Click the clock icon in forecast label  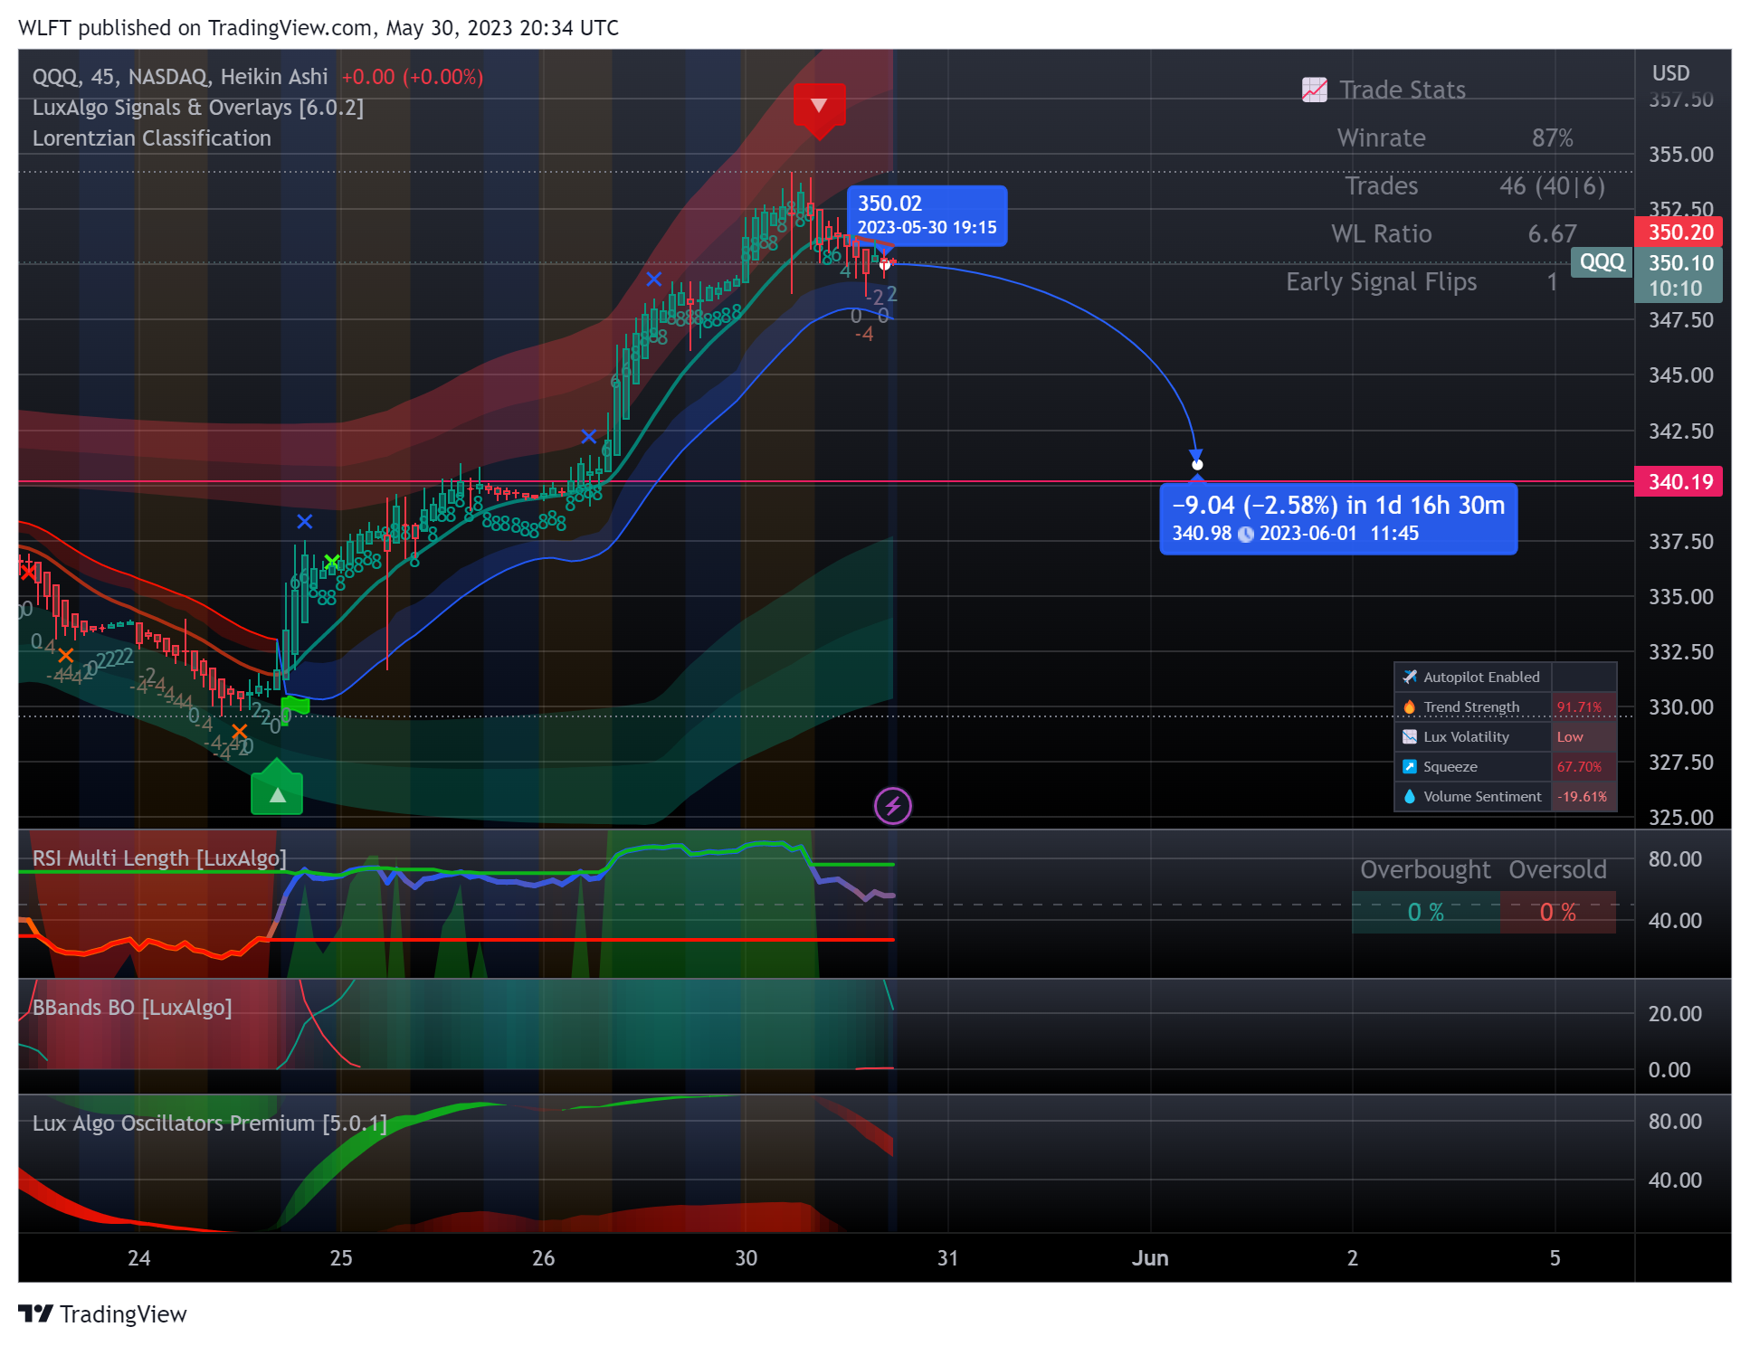coord(1245,534)
